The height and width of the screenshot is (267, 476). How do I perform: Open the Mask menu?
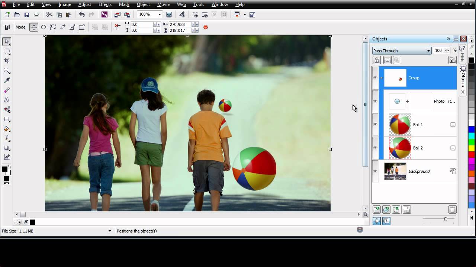(124, 4)
